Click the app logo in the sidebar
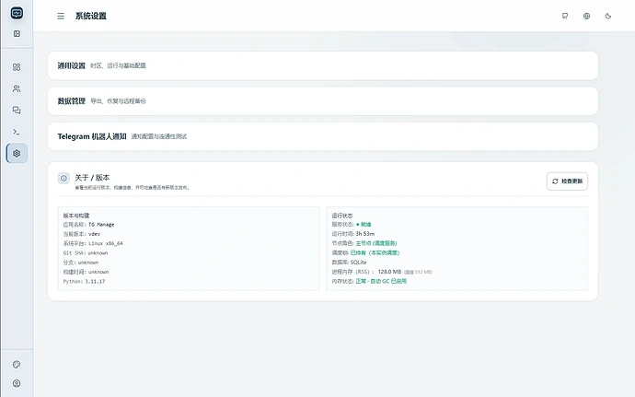 point(17,13)
